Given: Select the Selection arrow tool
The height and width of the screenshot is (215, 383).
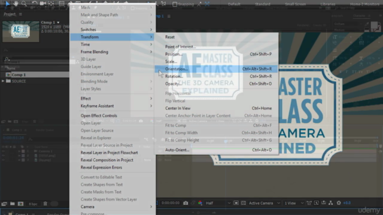Looking at the screenshot, I should 7,4.
